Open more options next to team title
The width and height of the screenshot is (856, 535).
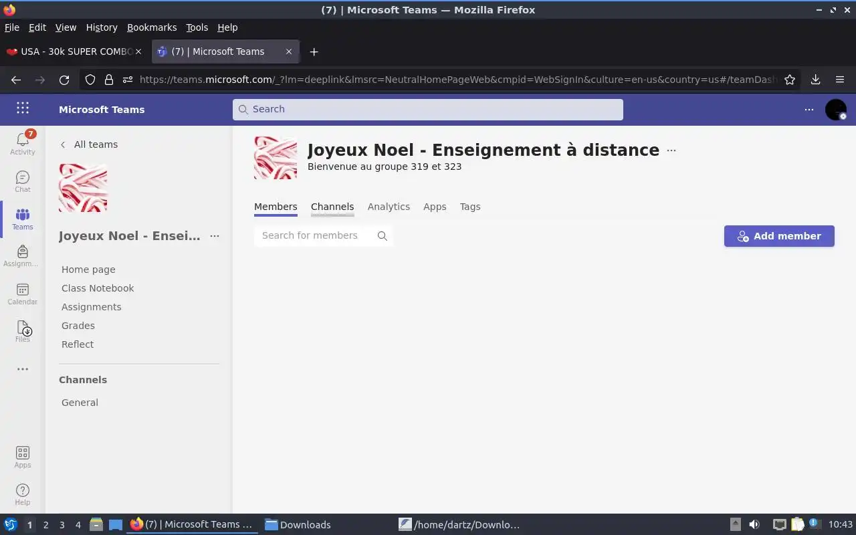coord(671,150)
